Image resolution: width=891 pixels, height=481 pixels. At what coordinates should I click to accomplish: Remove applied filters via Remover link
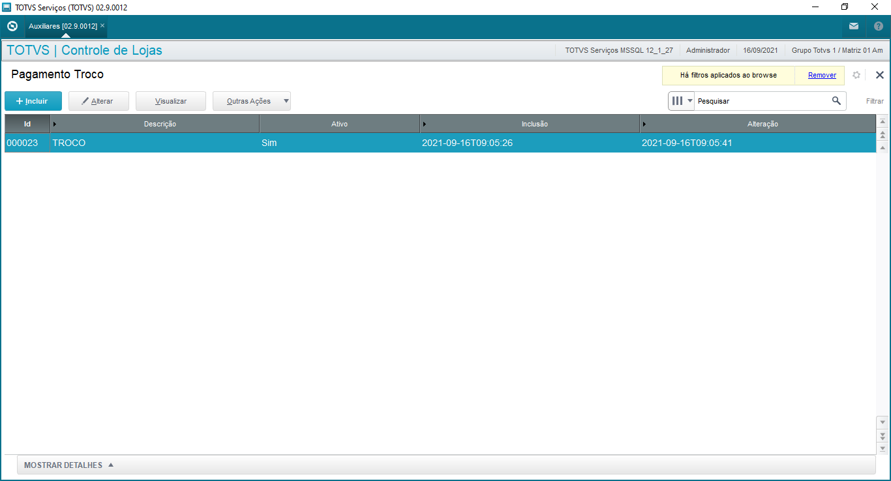(x=822, y=75)
